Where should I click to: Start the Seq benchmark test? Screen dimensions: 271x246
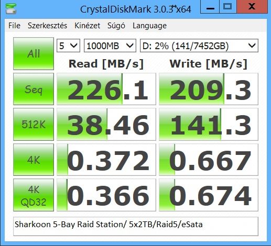[x=34, y=89]
